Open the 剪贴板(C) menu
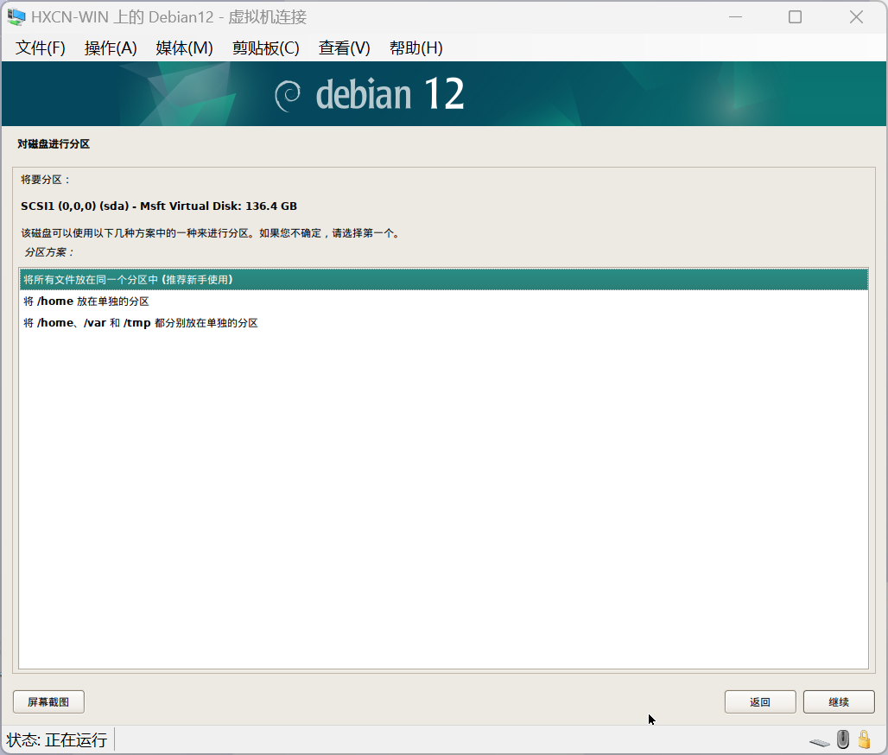This screenshot has width=888, height=755. click(265, 48)
